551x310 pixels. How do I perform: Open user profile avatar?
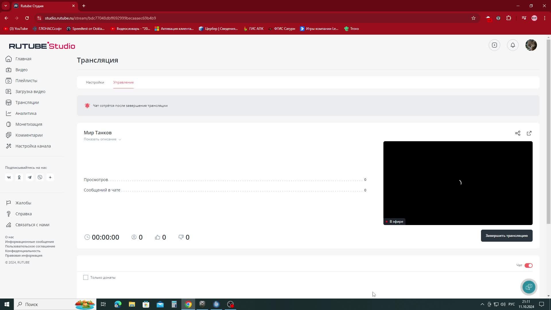pyautogui.click(x=531, y=45)
